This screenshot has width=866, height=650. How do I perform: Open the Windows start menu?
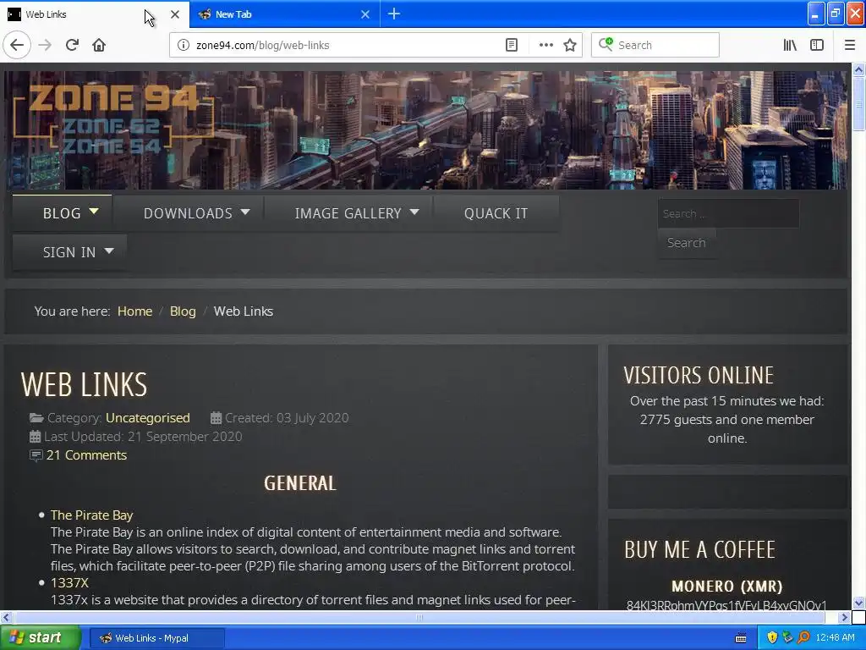41,638
